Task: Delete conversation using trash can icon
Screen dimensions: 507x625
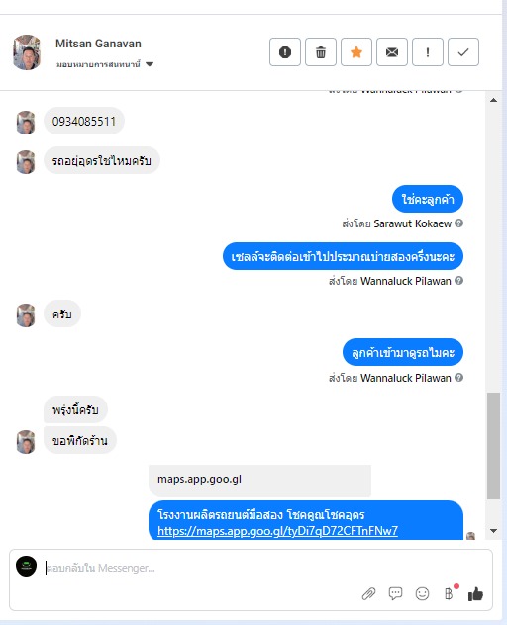Action: [x=321, y=51]
